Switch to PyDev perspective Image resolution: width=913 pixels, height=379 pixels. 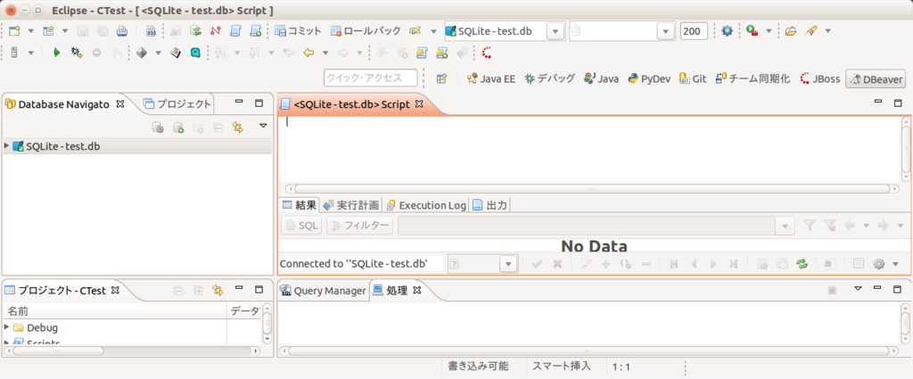649,78
